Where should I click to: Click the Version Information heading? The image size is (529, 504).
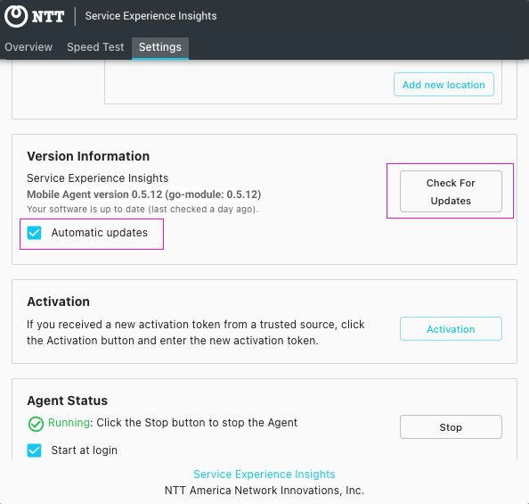(x=88, y=156)
